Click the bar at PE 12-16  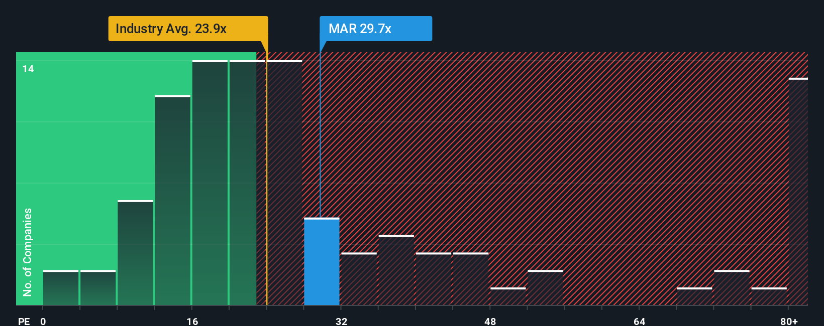pos(173,200)
